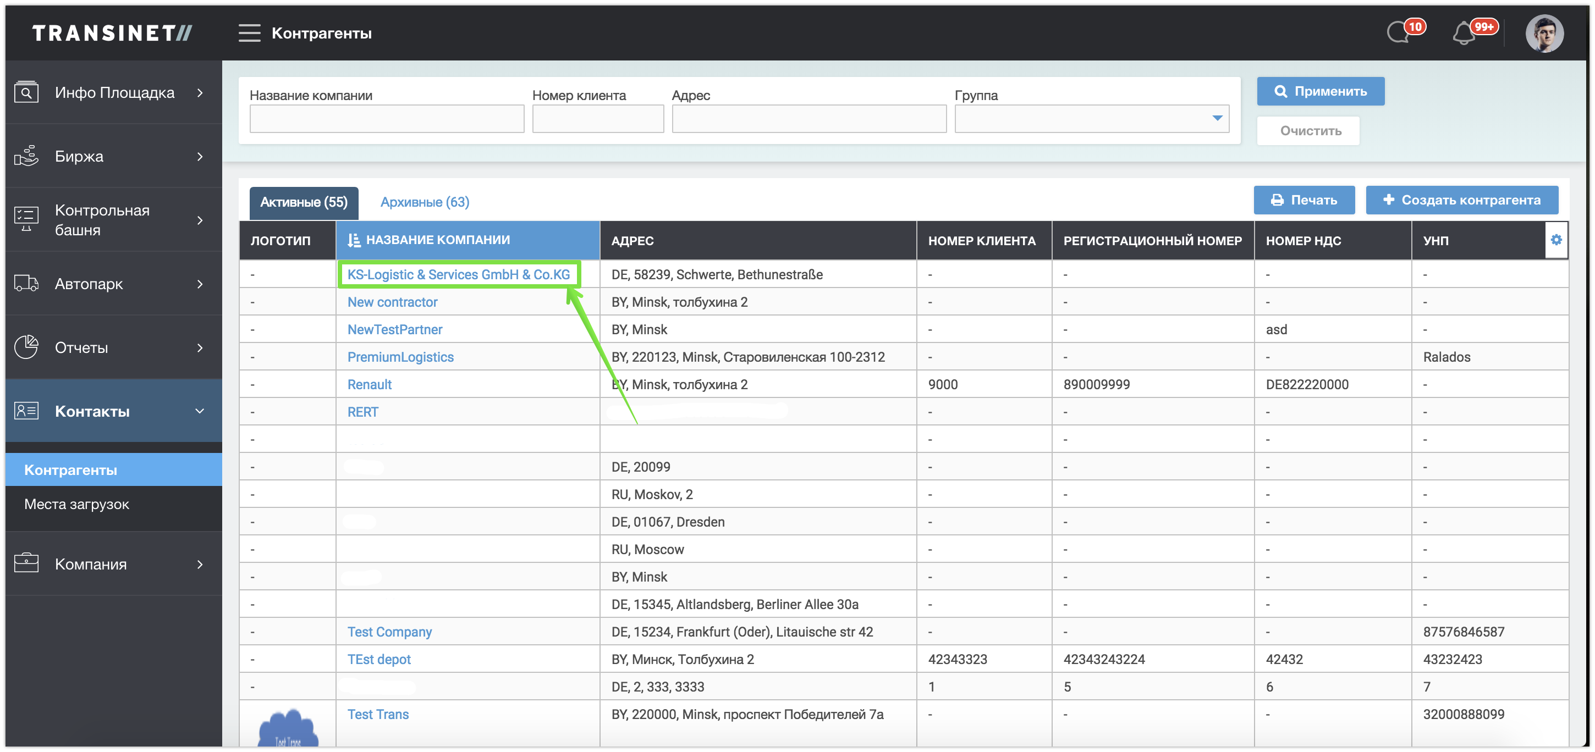1595x752 pixels.
Task: Expand Биржа menu chevron
Action: (200, 156)
